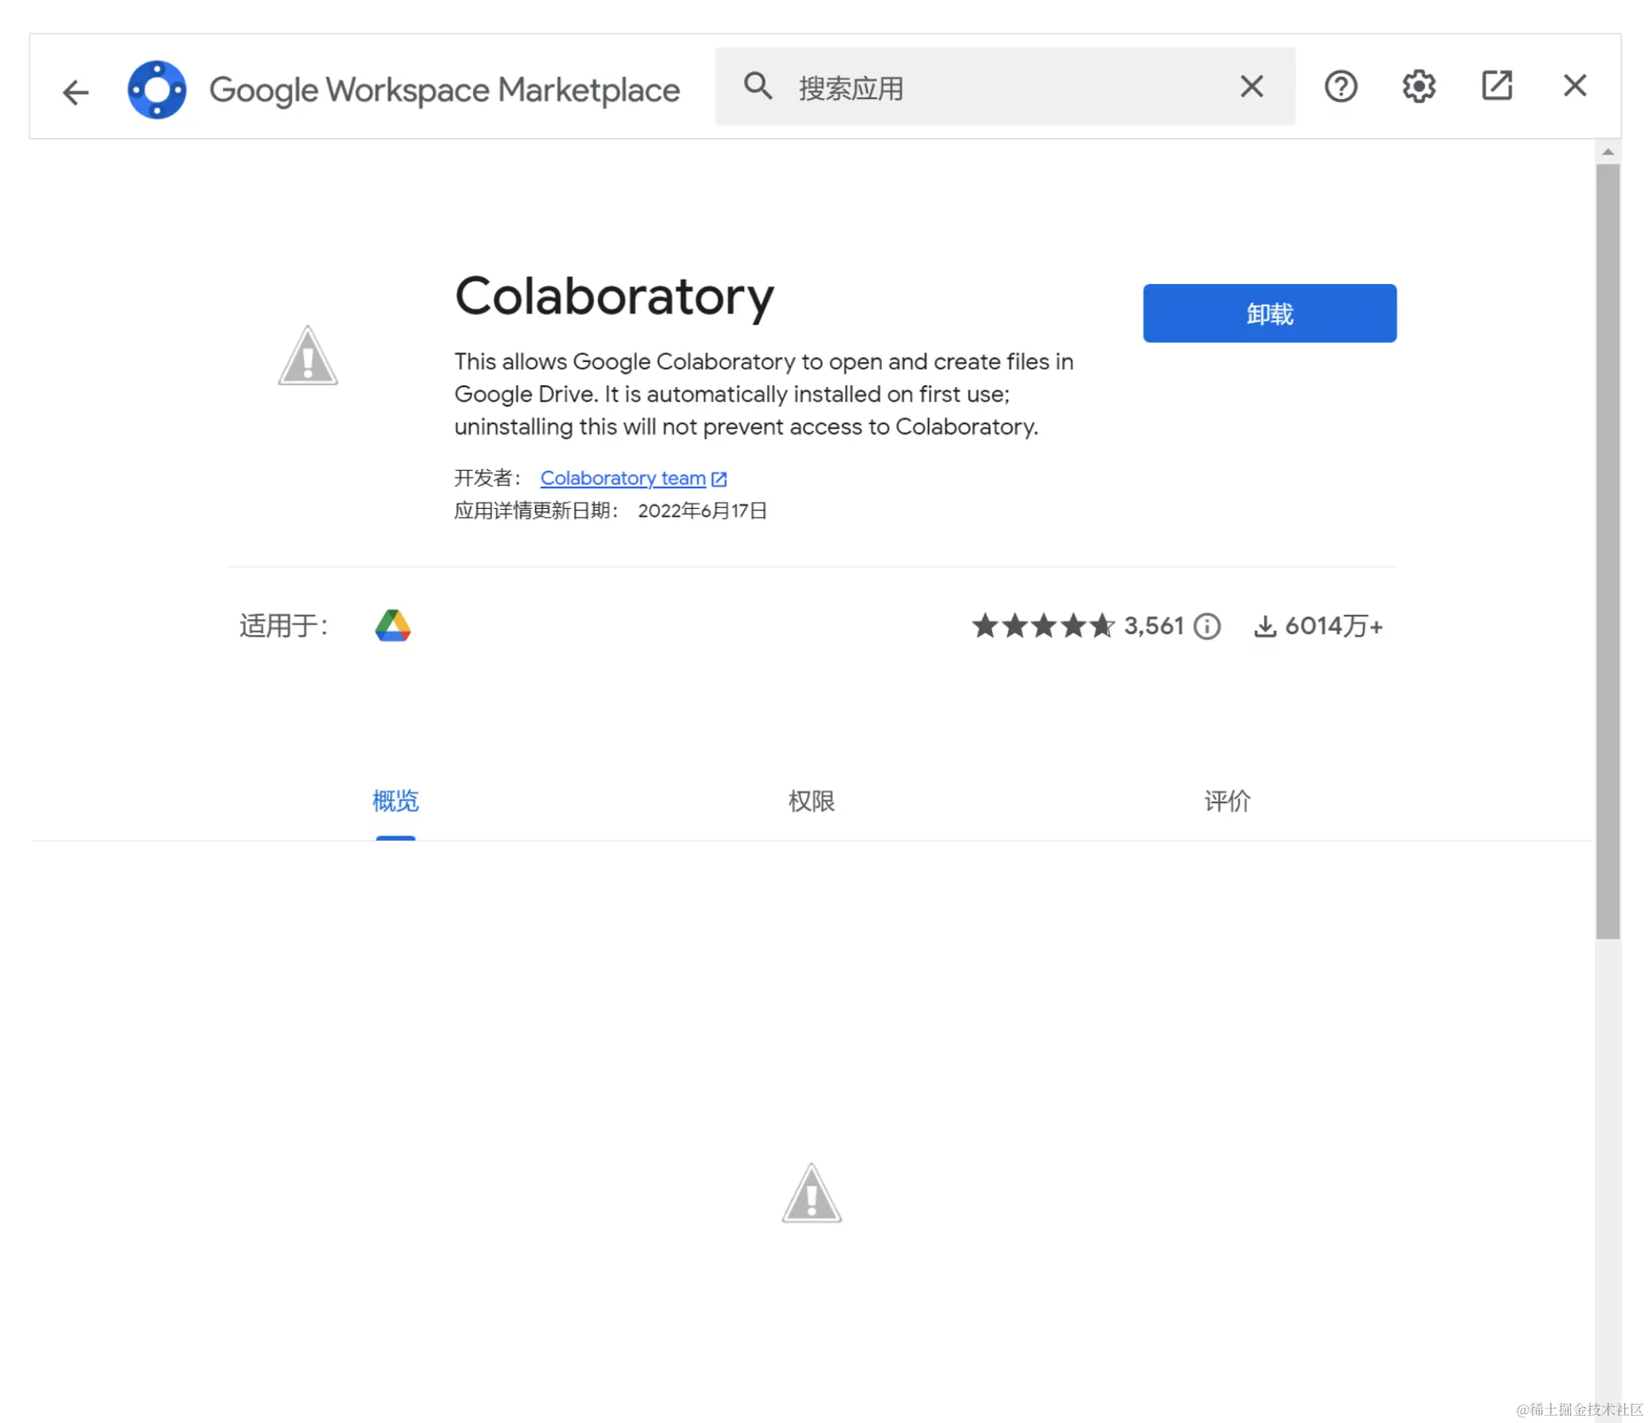This screenshot has height=1423, width=1649.
Task: Click the 2022年6月17日 update date
Action: point(702,510)
